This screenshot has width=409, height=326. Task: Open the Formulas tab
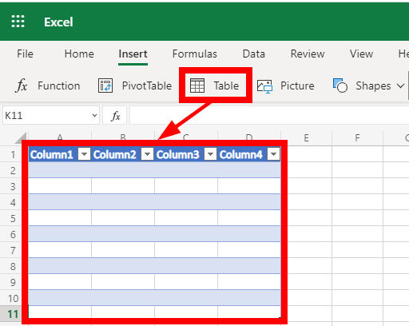tap(195, 54)
